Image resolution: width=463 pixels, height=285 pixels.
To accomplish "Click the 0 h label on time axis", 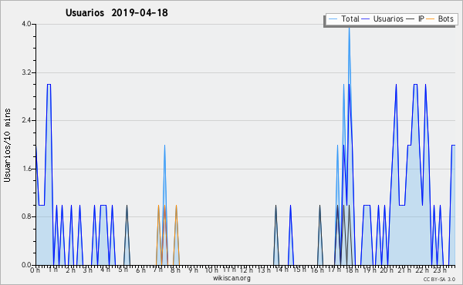I will point(35,270).
